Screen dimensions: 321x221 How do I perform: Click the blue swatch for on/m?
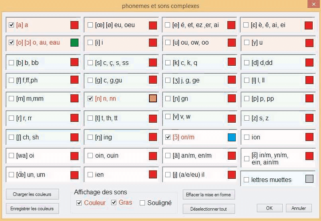tap(232, 137)
